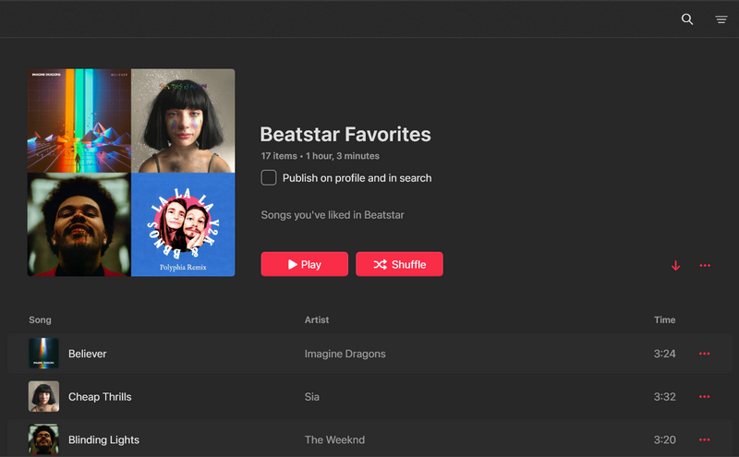Image resolution: width=739 pixels, height=457 pixels.
Task: Click the Time column header
Action: point(664,320)
